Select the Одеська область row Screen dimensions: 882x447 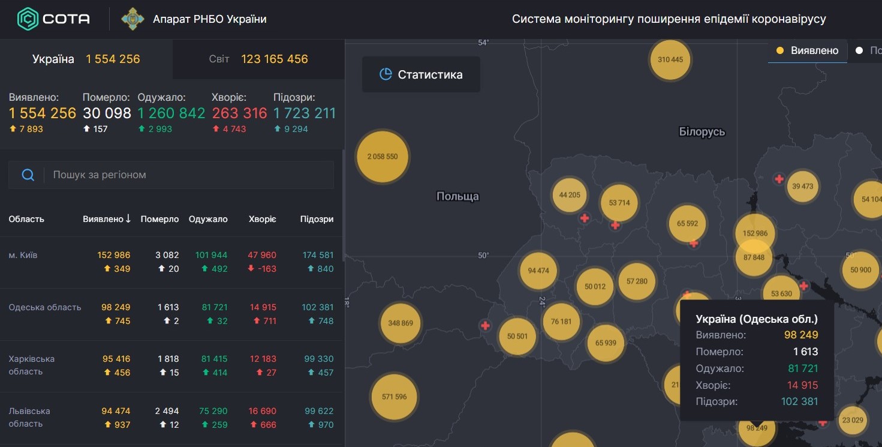tap(171, 314)
